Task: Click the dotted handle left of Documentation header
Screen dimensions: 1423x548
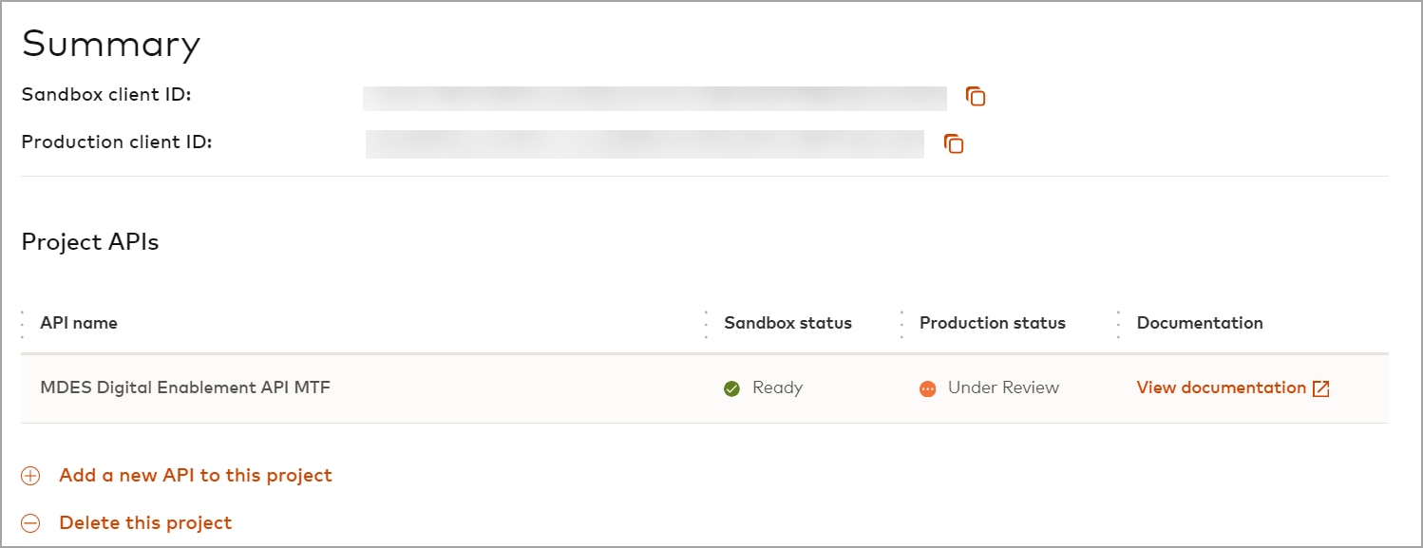Action: coord(1118,324)
